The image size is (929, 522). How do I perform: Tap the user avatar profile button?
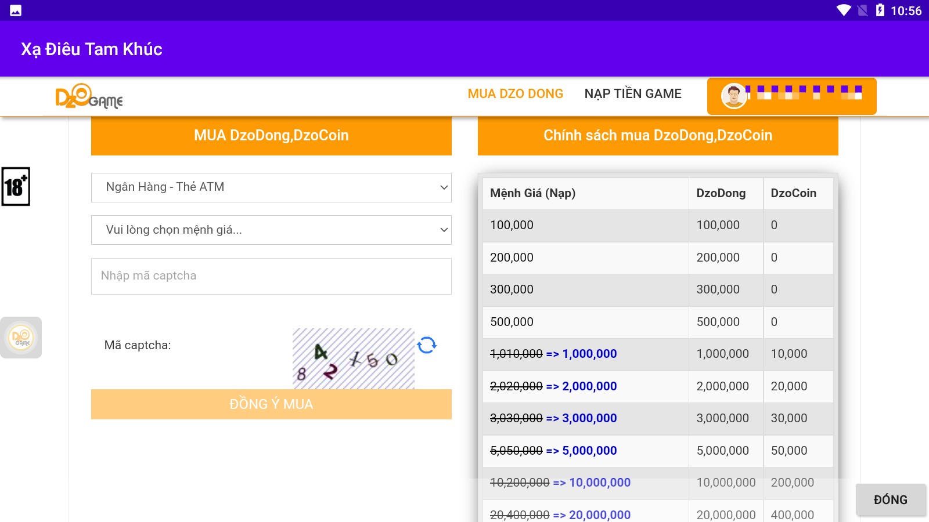(791, 96)
